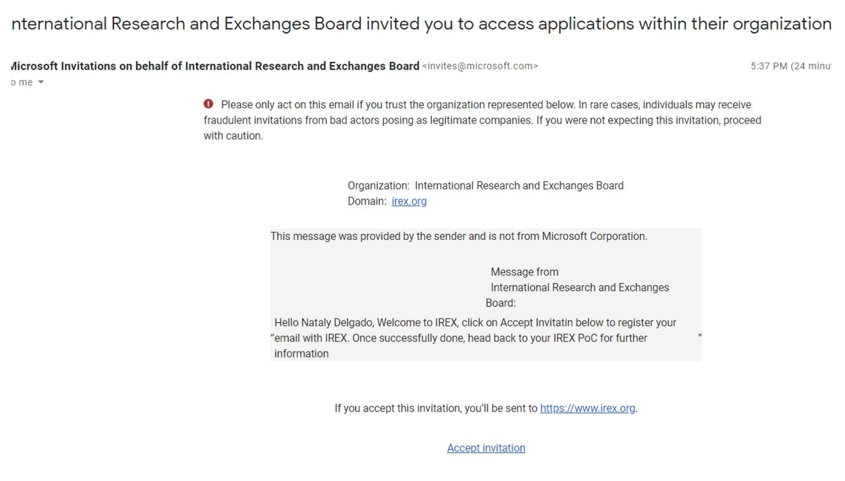Click 'If you accept this invitation' sentence
The image size is (845, 481).
[486, 408]
